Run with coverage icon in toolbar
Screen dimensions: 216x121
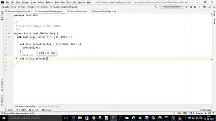[x=195, y=7]
